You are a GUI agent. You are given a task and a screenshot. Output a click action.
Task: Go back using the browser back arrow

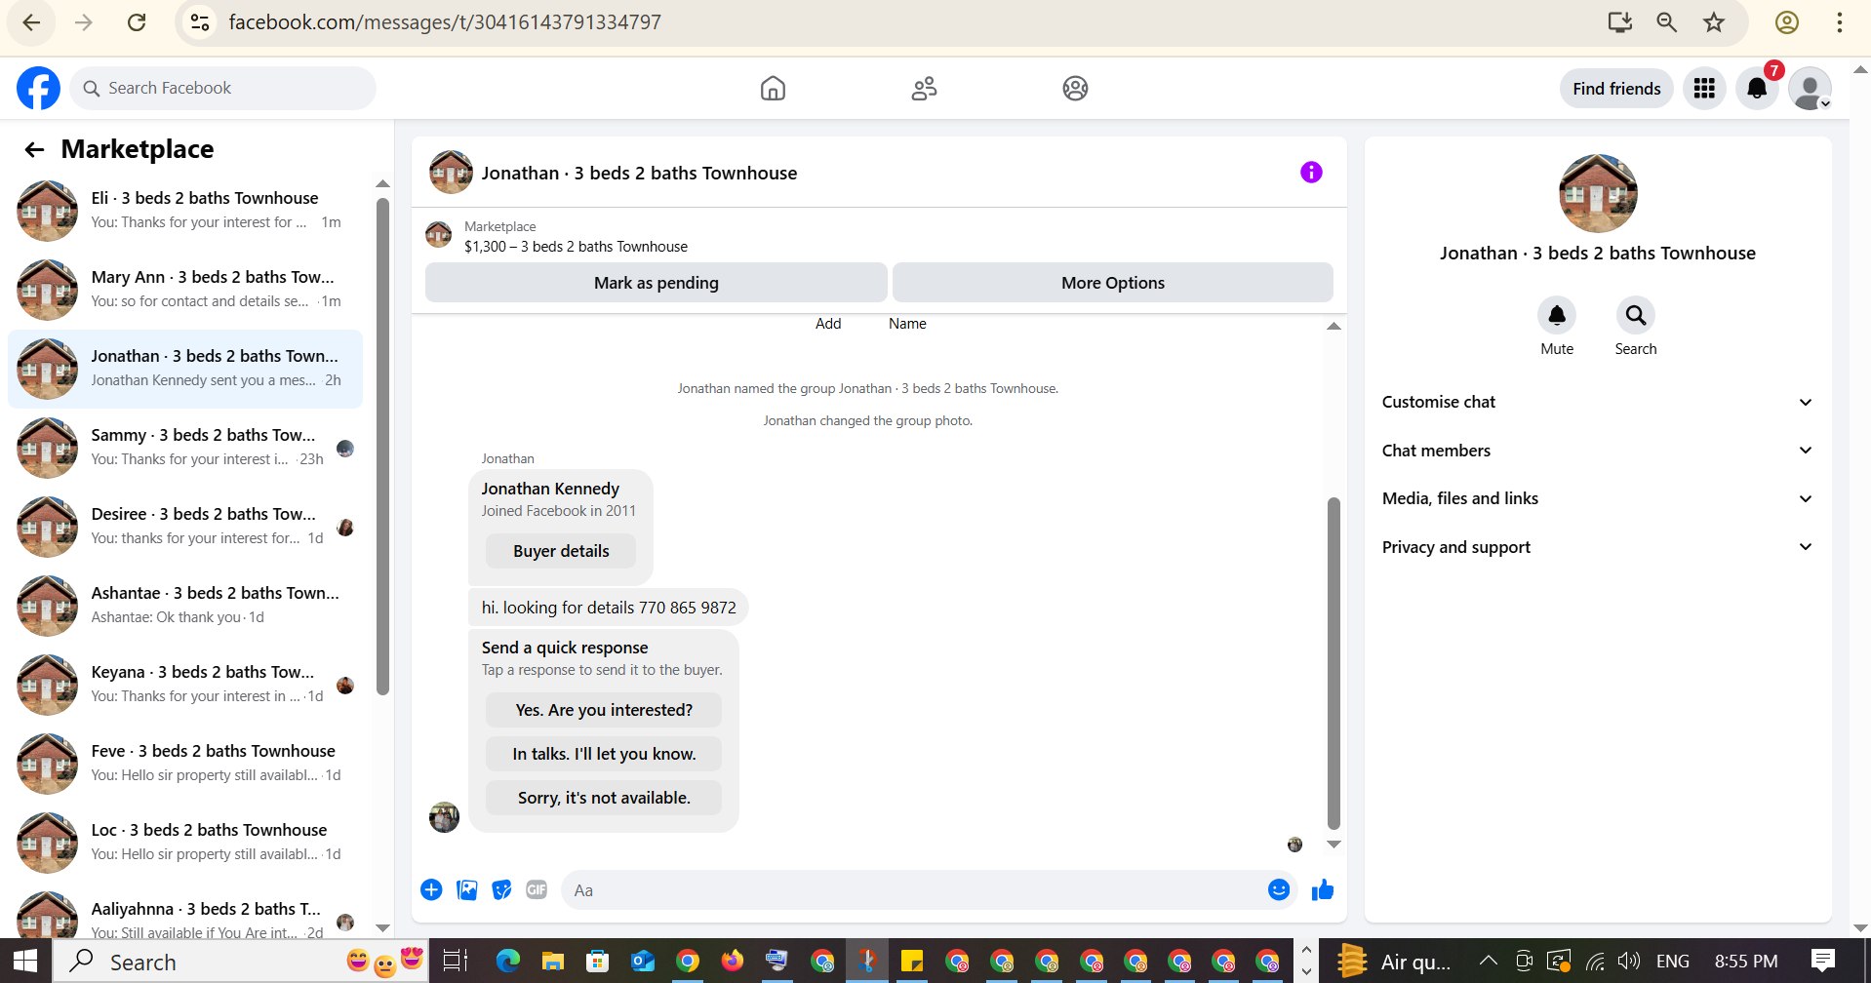click(31, 22)
